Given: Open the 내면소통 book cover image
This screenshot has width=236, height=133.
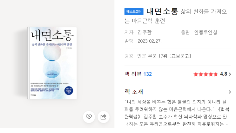Looking at the screenshot, I should tap(52, 63).
